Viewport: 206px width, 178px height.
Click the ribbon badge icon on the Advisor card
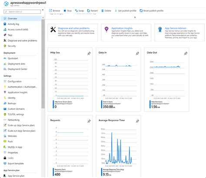[x=160, y=30]
